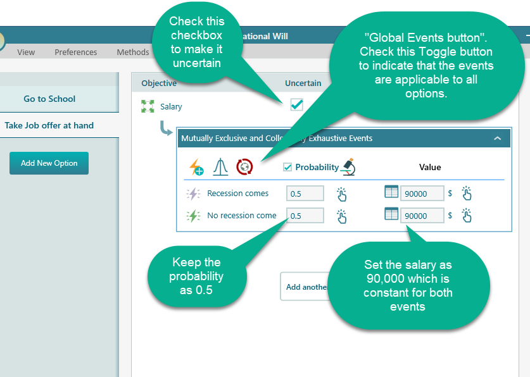Screen dimensions: 530x377
Task: Click hand pointer icon next to Recession comes value
Action: tap(467, 194)
